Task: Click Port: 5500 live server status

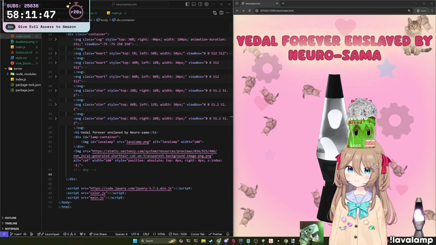Action: coord(178,234)
